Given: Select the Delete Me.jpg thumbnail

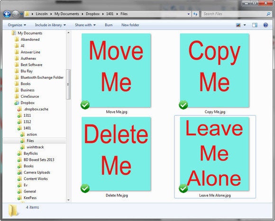Looking at the screenshot, I should point(116,154).
